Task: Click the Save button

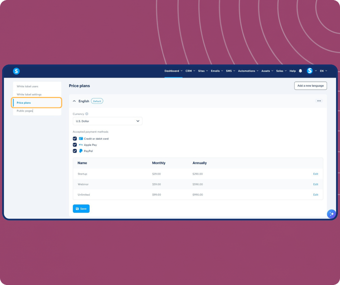Action: pos(81,209)
